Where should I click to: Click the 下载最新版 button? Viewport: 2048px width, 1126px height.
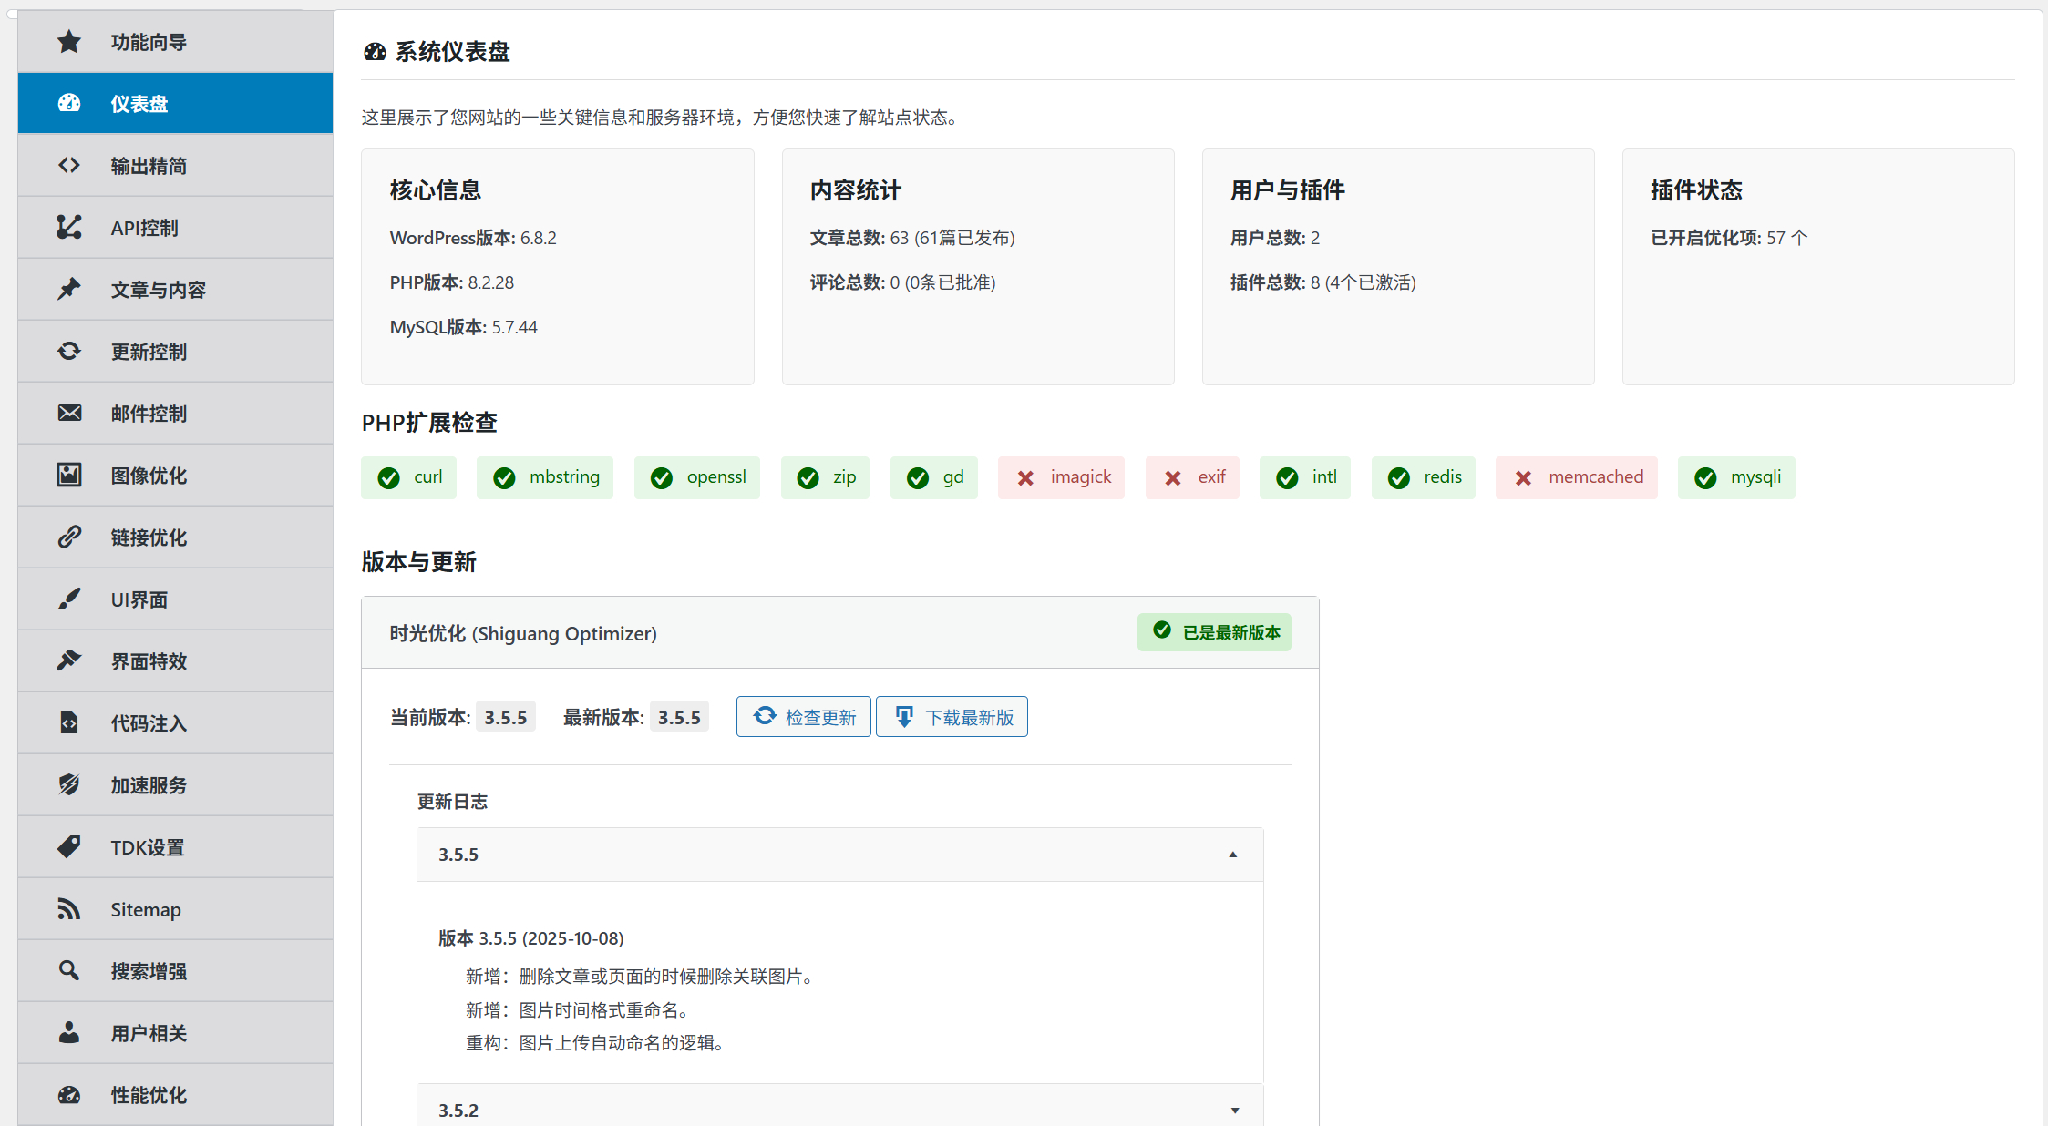click(952, 717)
